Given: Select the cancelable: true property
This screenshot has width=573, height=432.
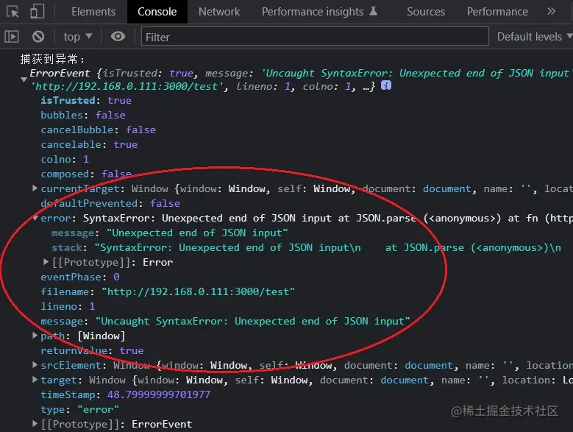Looking at the screenshot, I should (89, 145).
